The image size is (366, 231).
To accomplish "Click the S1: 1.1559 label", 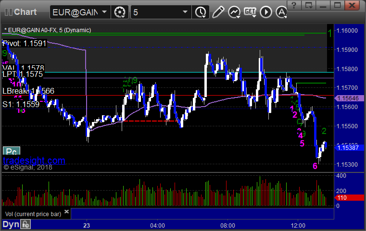I will 21,104.
